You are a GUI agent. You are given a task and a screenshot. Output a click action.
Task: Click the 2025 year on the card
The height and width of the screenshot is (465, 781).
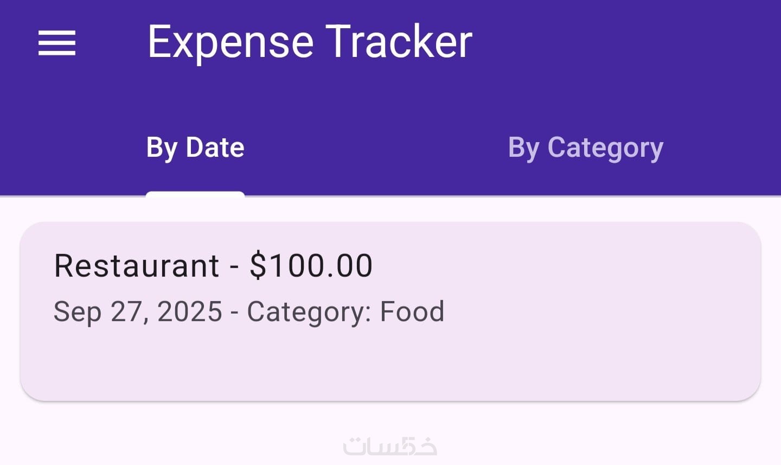(189, 312)
